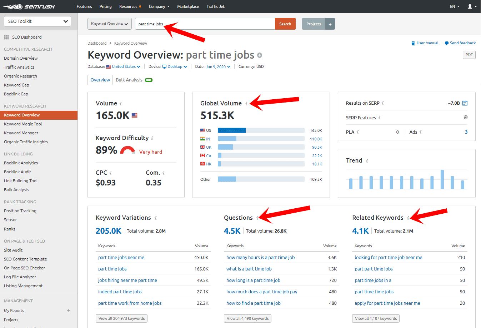
Task: Click the SERP Features icon
Action: click(465, 118)
